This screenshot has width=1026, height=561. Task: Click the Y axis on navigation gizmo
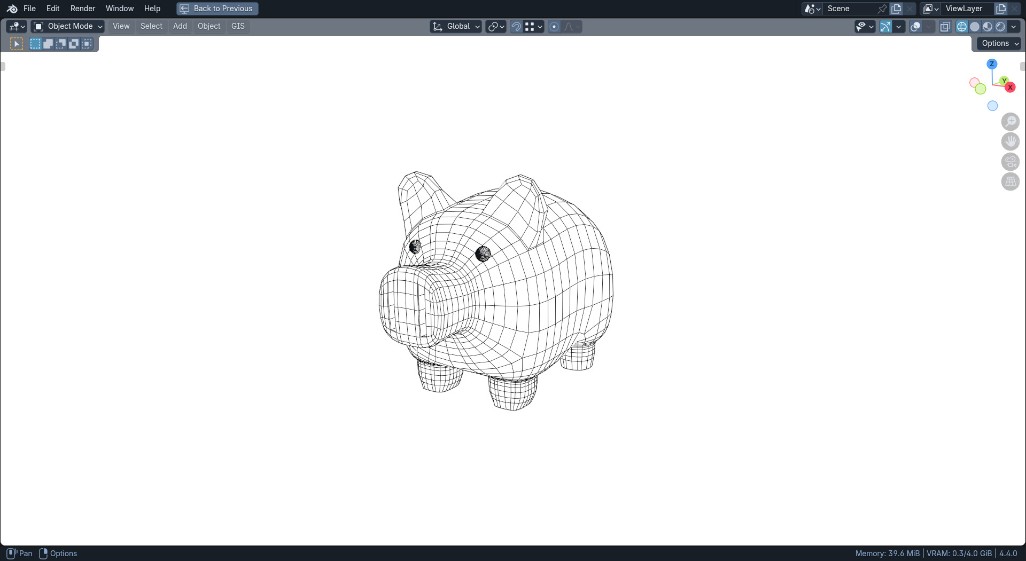1004,81
